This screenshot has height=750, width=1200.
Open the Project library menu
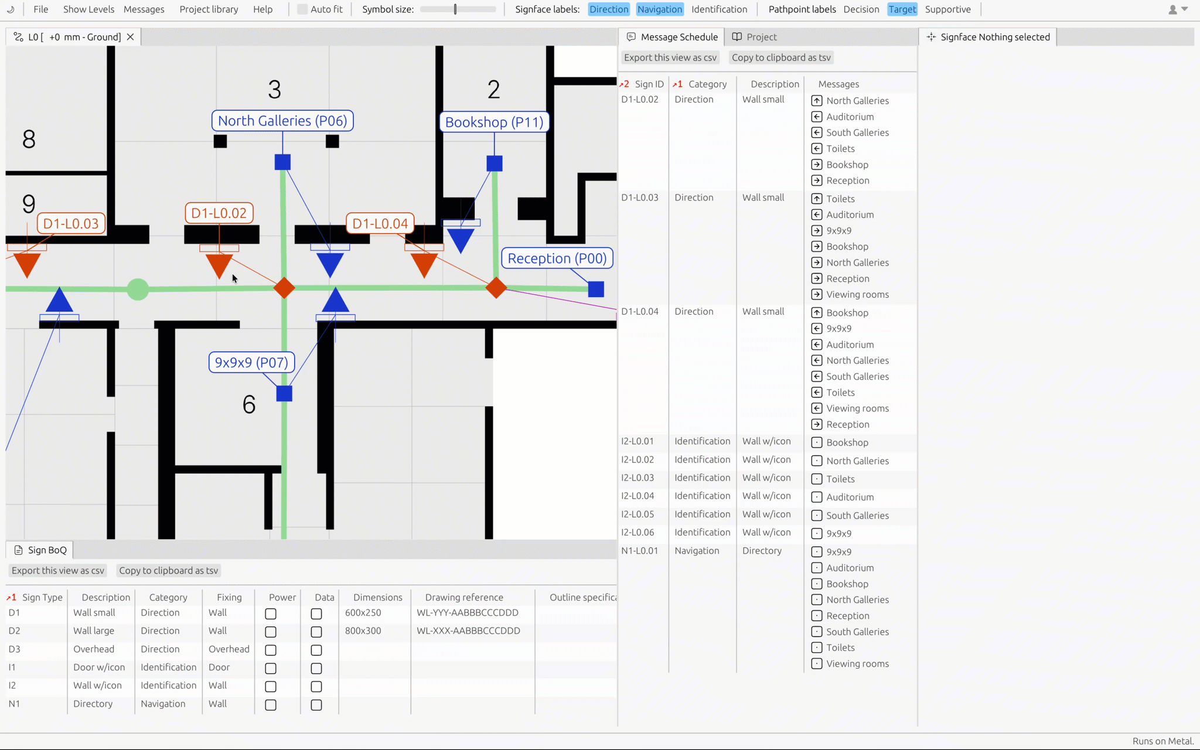209,9
